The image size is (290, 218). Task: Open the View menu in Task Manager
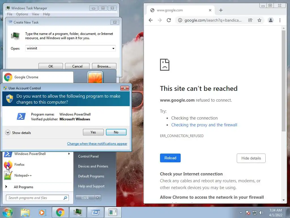point(35,14)
